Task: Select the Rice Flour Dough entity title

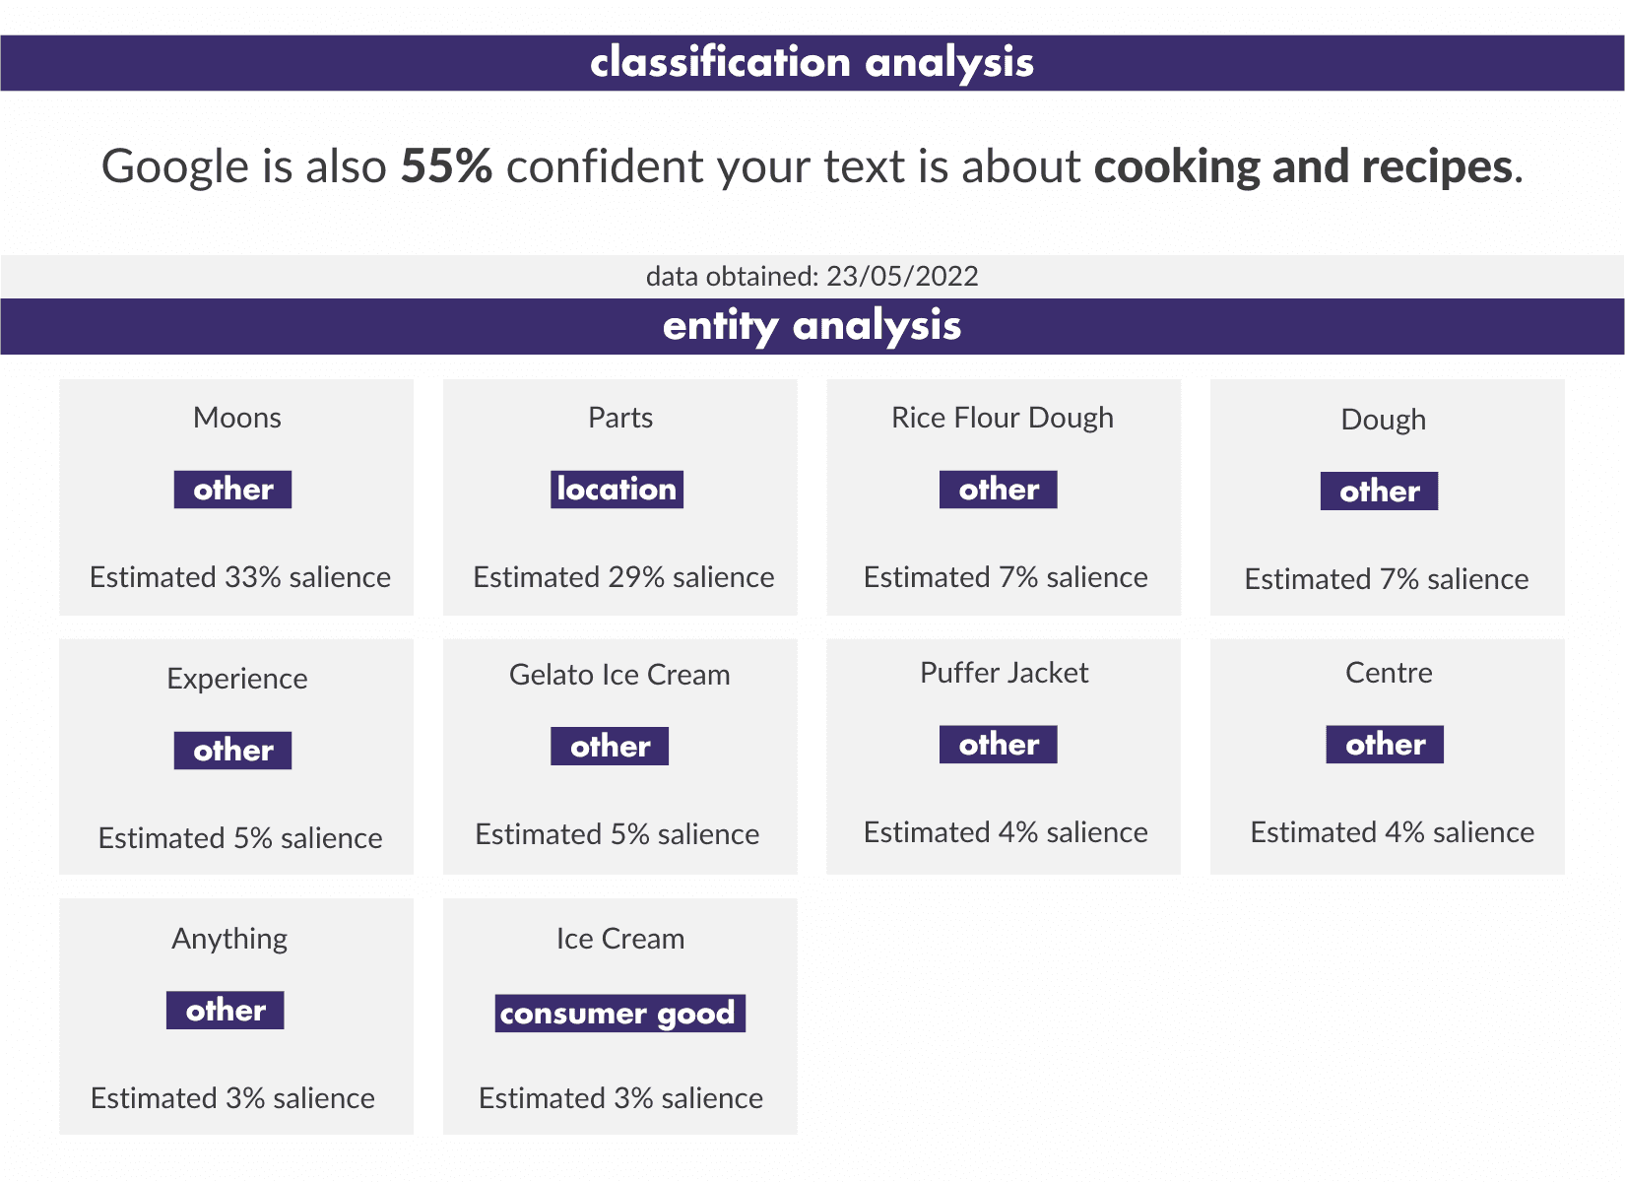Action: point(1003,418)
